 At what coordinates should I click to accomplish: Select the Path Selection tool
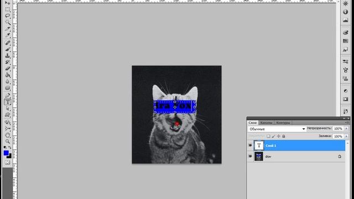coord(7,108)
